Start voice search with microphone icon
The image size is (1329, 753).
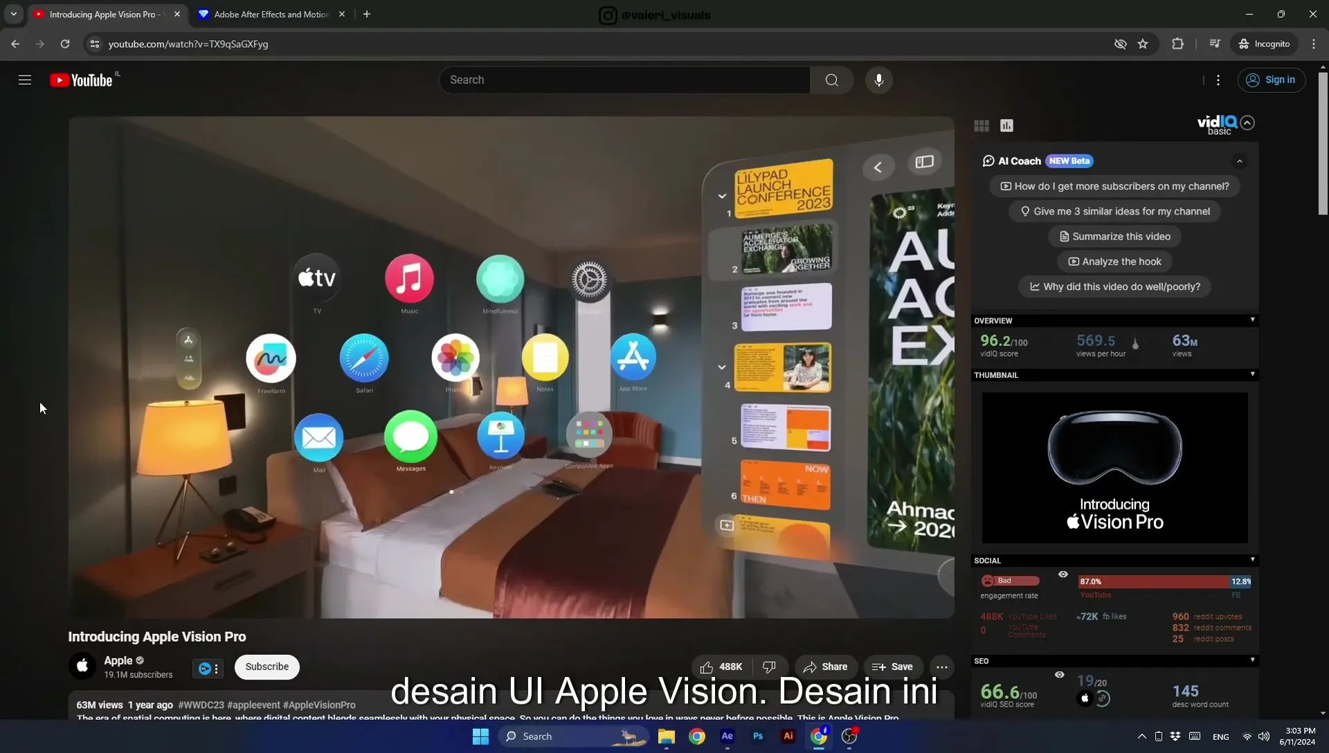pos(878,80)
